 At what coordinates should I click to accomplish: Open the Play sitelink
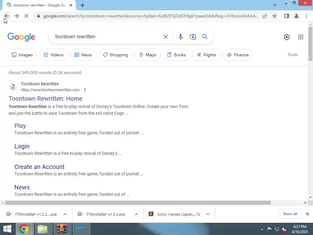(20, 126)
